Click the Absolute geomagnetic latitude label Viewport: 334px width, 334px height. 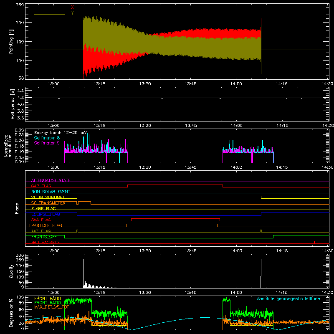tap(288, 299)
